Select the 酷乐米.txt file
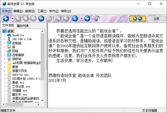 (x=19, y=94)
